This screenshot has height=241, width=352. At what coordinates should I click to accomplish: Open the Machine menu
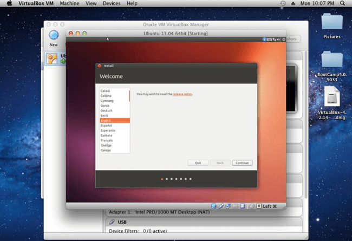coord(69,3)
